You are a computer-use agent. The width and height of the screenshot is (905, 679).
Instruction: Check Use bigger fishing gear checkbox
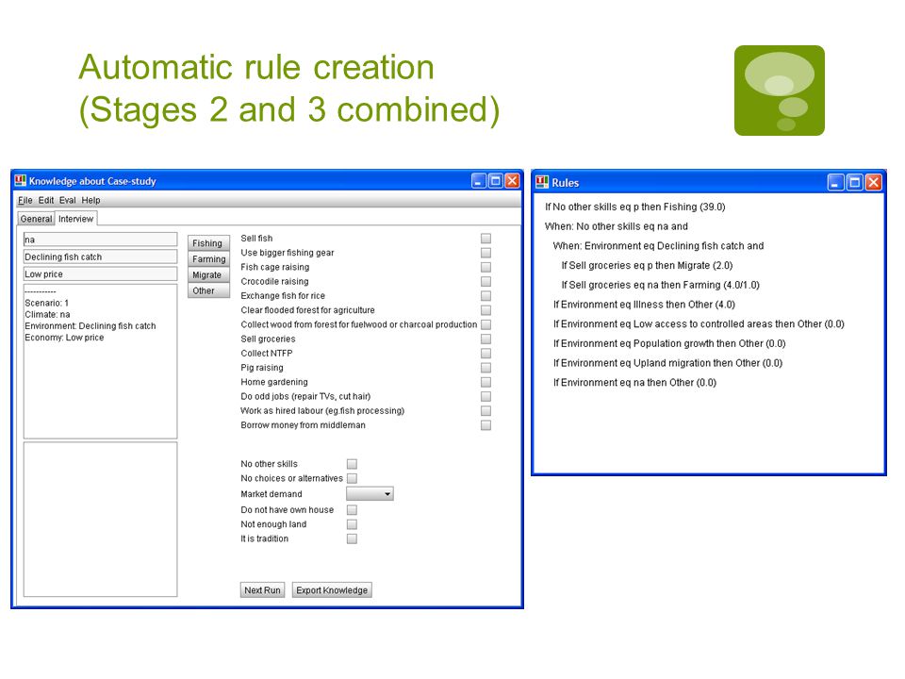coord(486,253)
